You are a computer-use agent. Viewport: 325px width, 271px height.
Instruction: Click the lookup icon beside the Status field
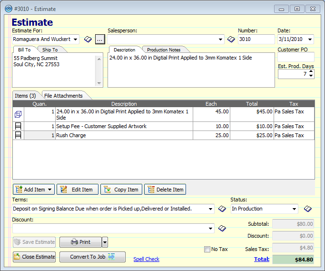click(x=307, y=209)
